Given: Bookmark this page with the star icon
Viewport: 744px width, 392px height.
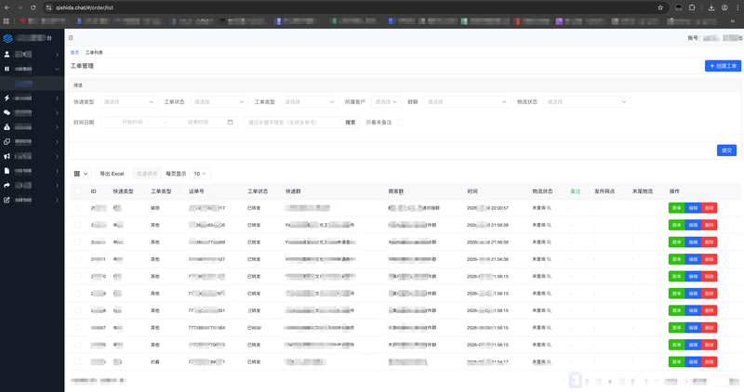Looking at the screenshot, I should click(x=660, y=7).
